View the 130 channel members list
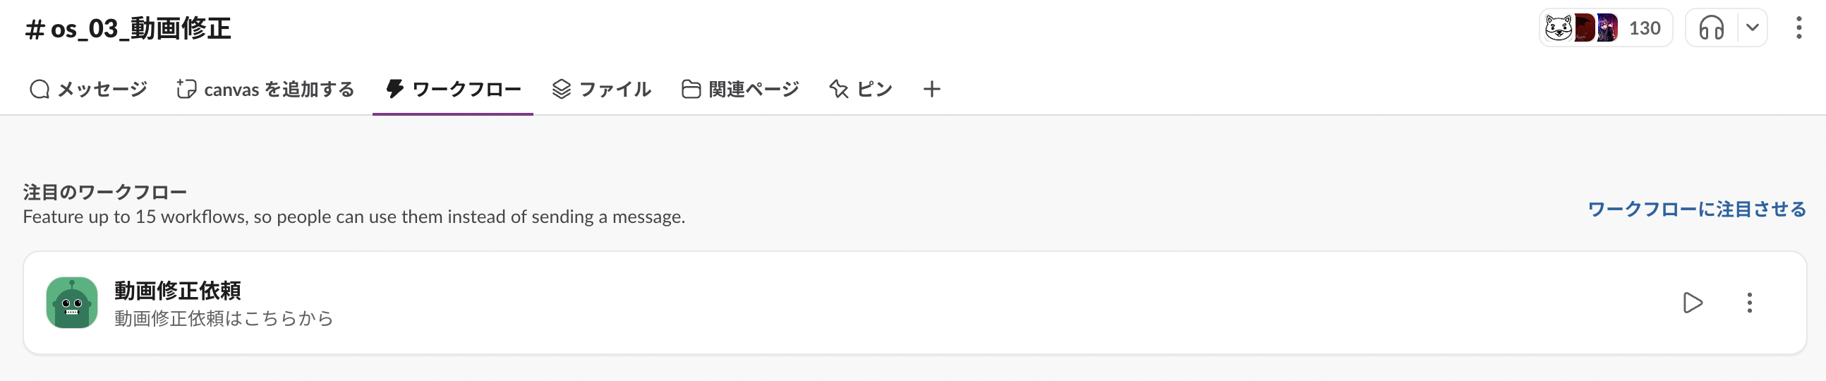Viewport: 1826px width, 381px height. tap(1644, 28)
